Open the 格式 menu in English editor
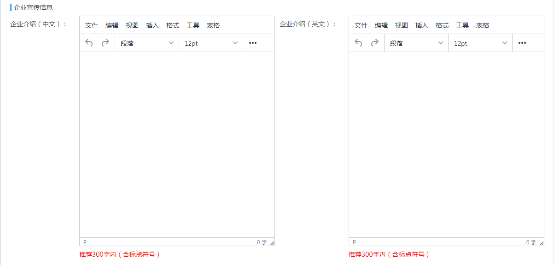 [x=442, y=25]
